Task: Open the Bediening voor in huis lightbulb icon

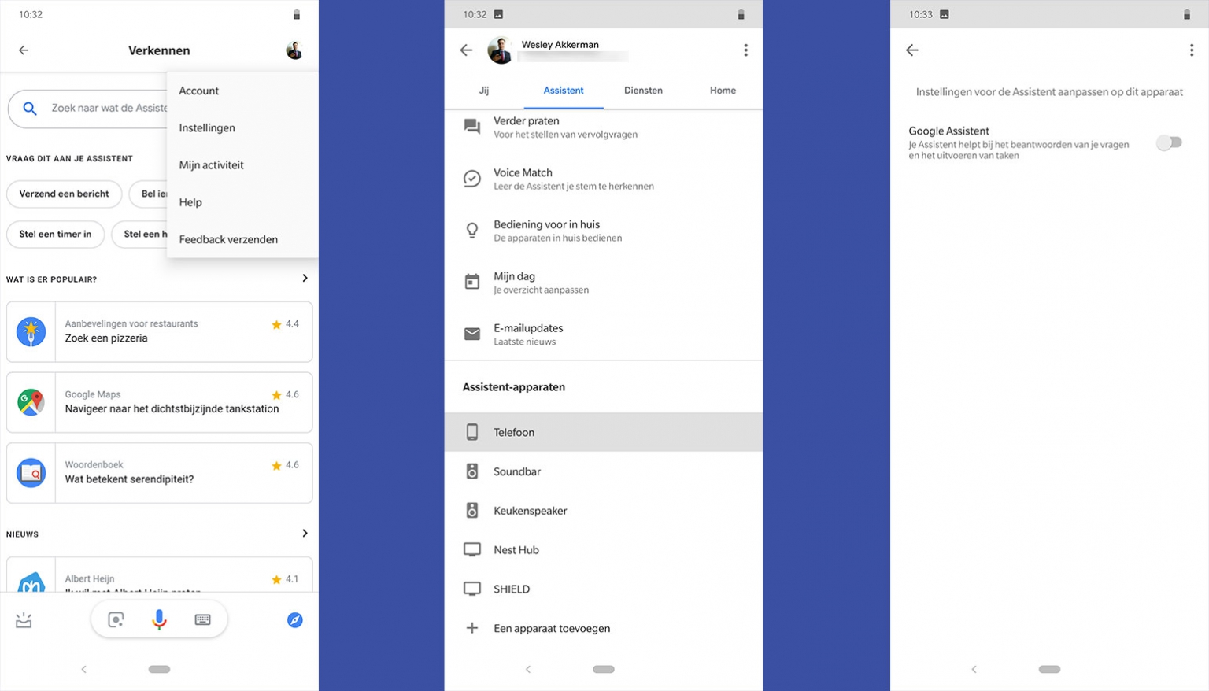Action: click(x=472, y=230)
